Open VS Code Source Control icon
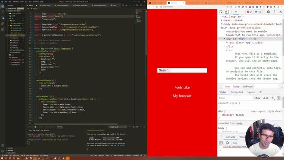Screen dimensions: 284x160 pos(3,18)
